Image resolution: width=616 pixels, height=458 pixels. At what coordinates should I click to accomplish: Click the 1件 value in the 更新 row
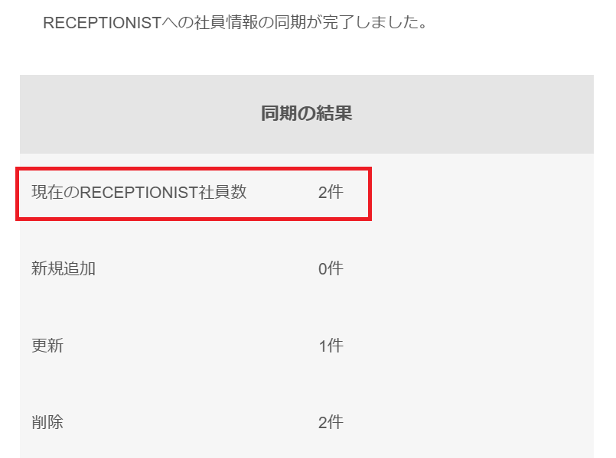(x=331, y=346)
